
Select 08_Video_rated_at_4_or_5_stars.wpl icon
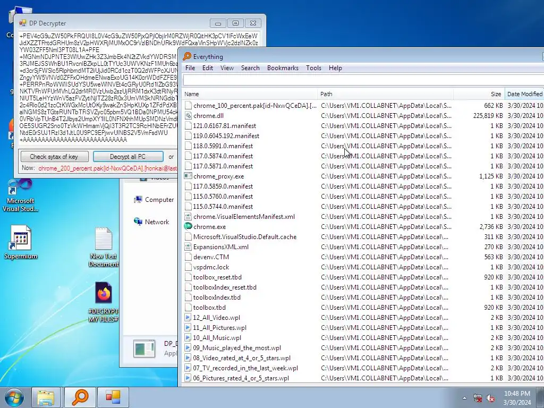[188, 358]
